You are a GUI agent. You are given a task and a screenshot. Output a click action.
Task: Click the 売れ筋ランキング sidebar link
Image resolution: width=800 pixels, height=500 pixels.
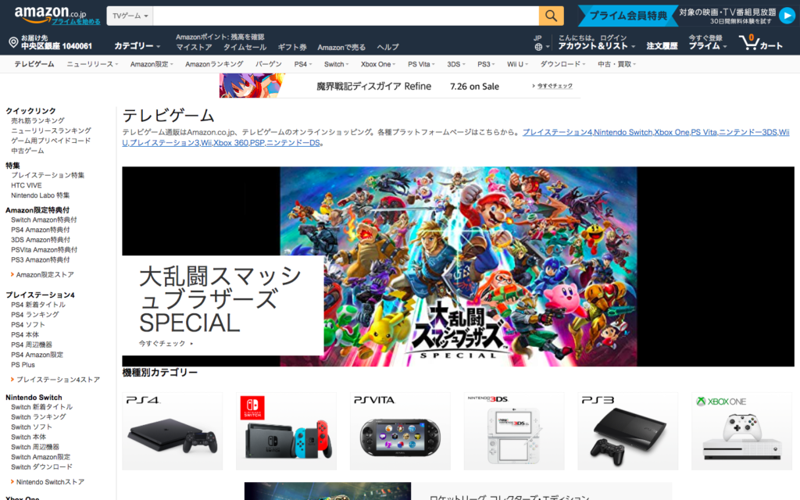[x=37, y=121]
